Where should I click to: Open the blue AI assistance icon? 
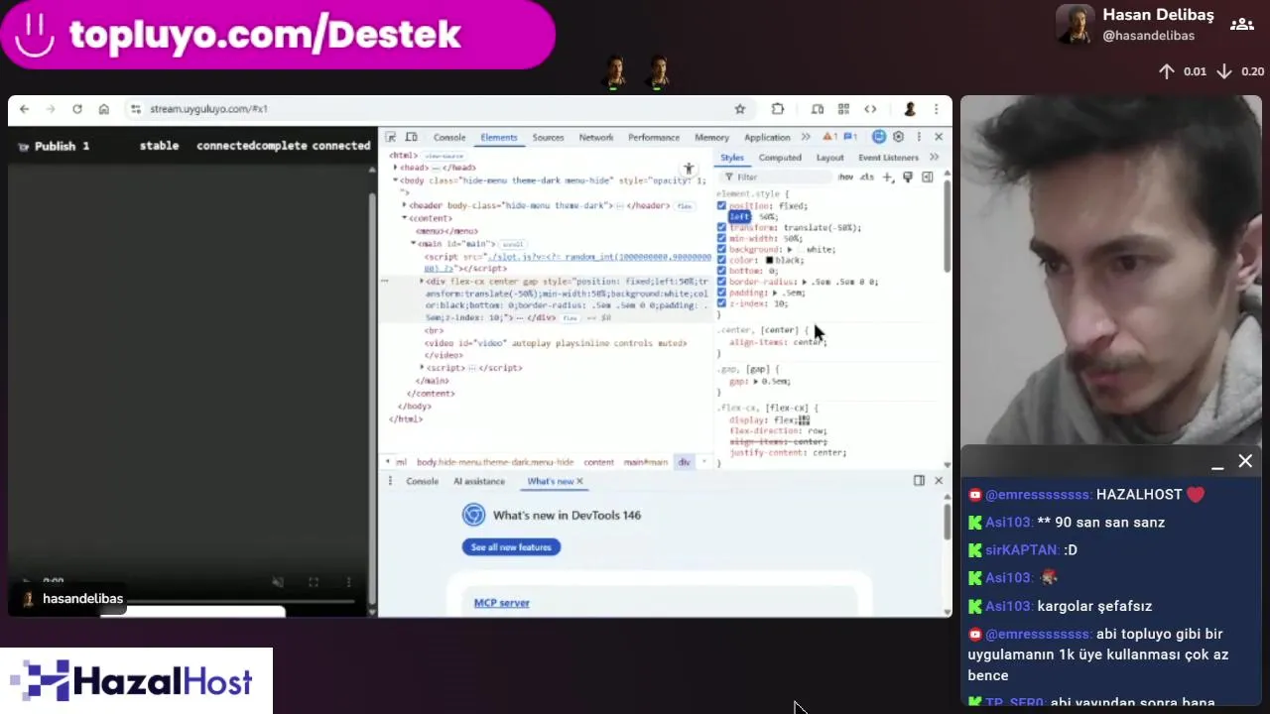point(879,137)
